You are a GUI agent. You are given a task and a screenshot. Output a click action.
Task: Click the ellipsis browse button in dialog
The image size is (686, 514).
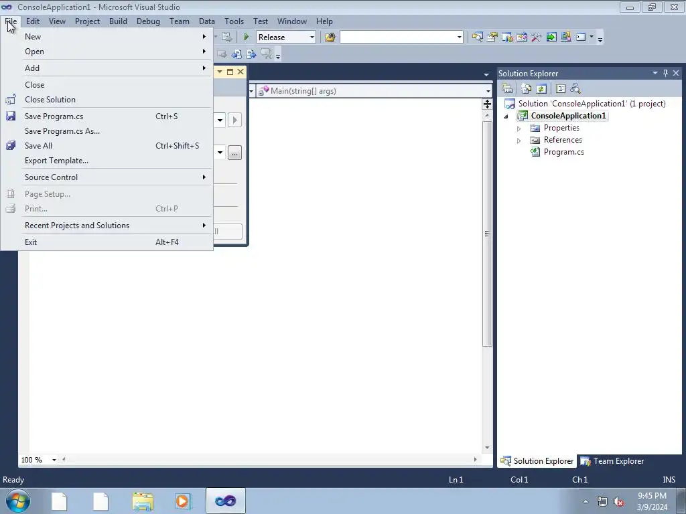pyautogui.click(x=234, y=153)
